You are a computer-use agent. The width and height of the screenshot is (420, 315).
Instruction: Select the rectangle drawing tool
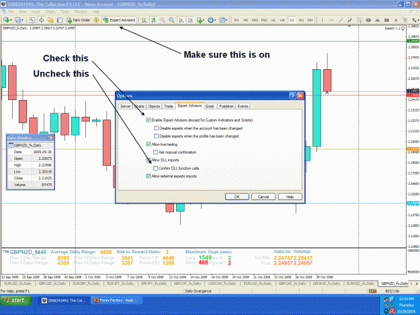(386, 20)
